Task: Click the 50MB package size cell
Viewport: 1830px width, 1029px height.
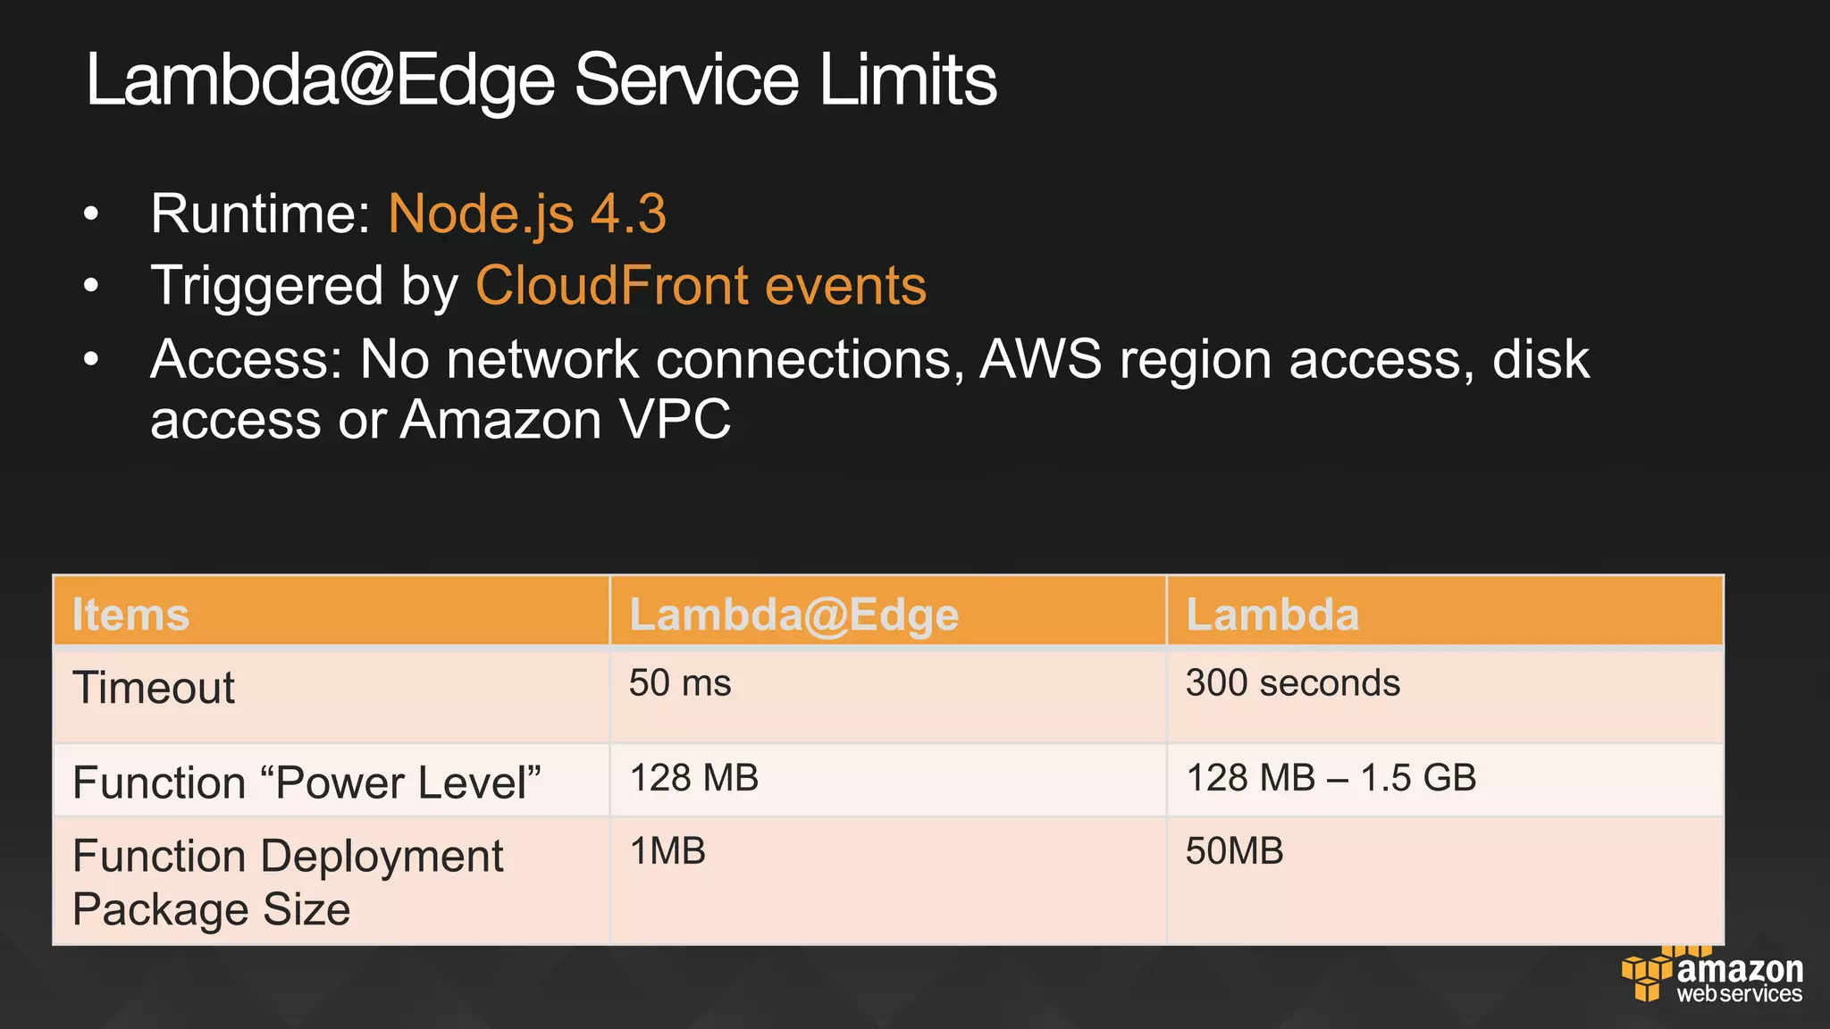Action: pyautogui.click(x=1234, y=851)
